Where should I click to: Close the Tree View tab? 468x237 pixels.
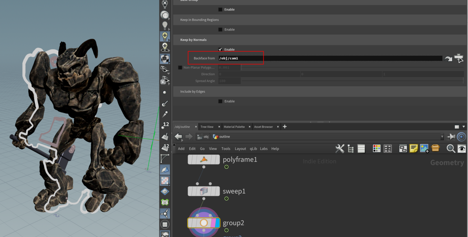(219, 127)
